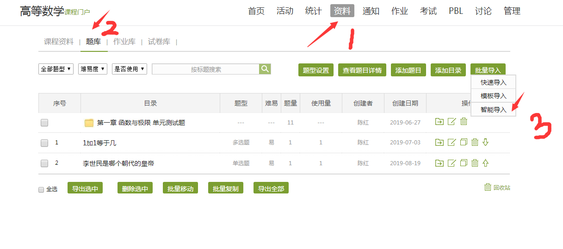Viewport: 563px width, 249px height.
Task: Choose 快速导入 from import menu
Action: (494, 82)
